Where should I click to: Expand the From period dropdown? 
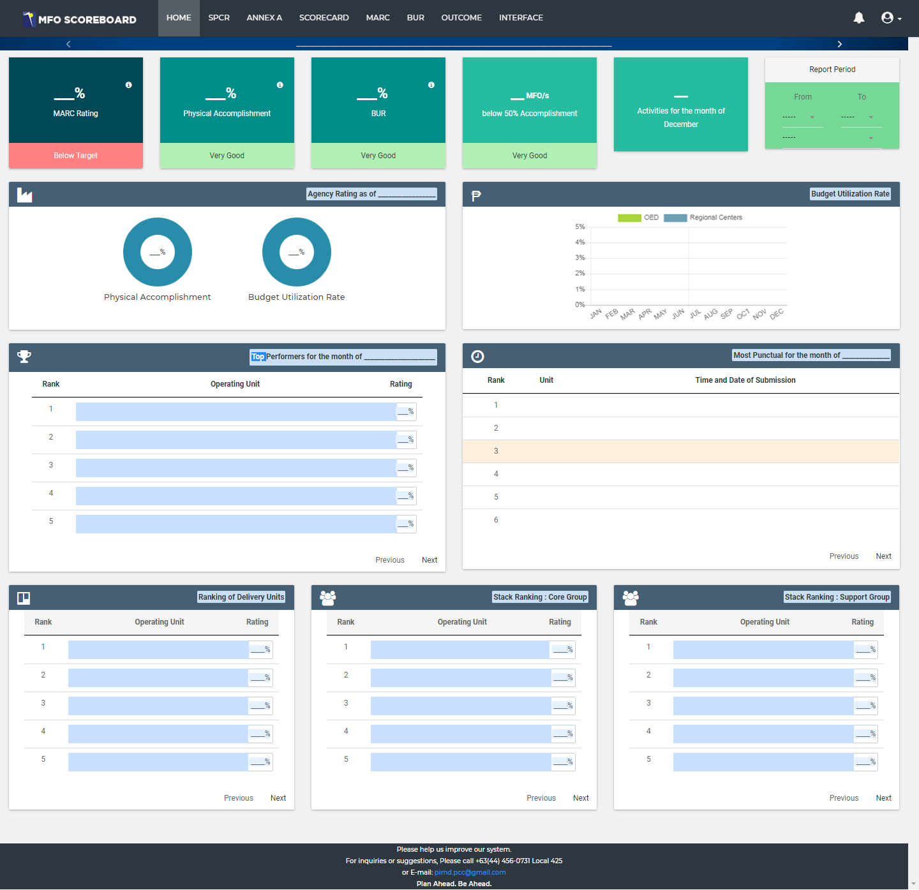click(803, 117)
